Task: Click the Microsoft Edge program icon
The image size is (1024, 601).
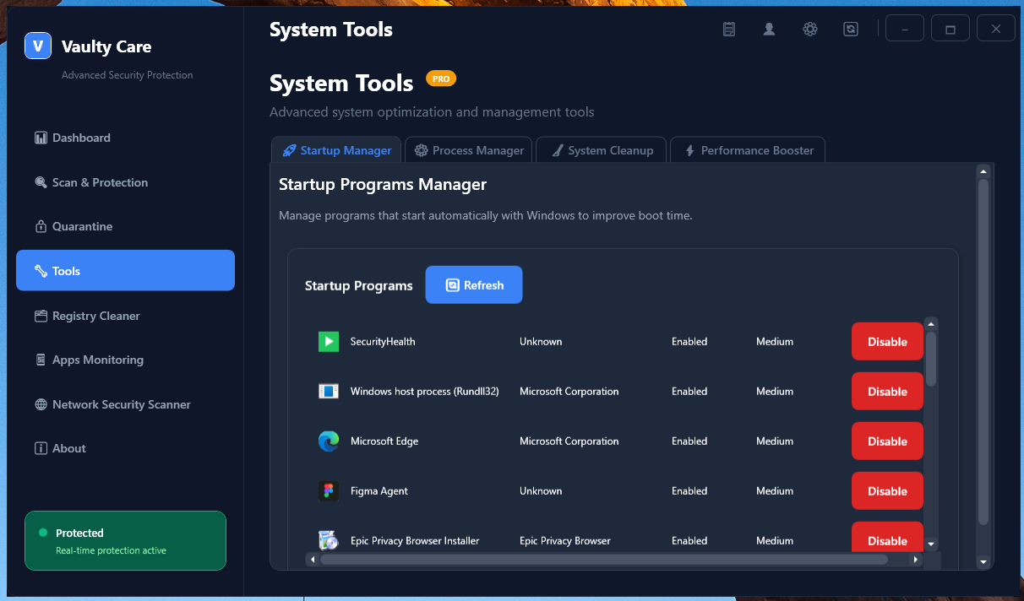Action: tap(329, 441)
